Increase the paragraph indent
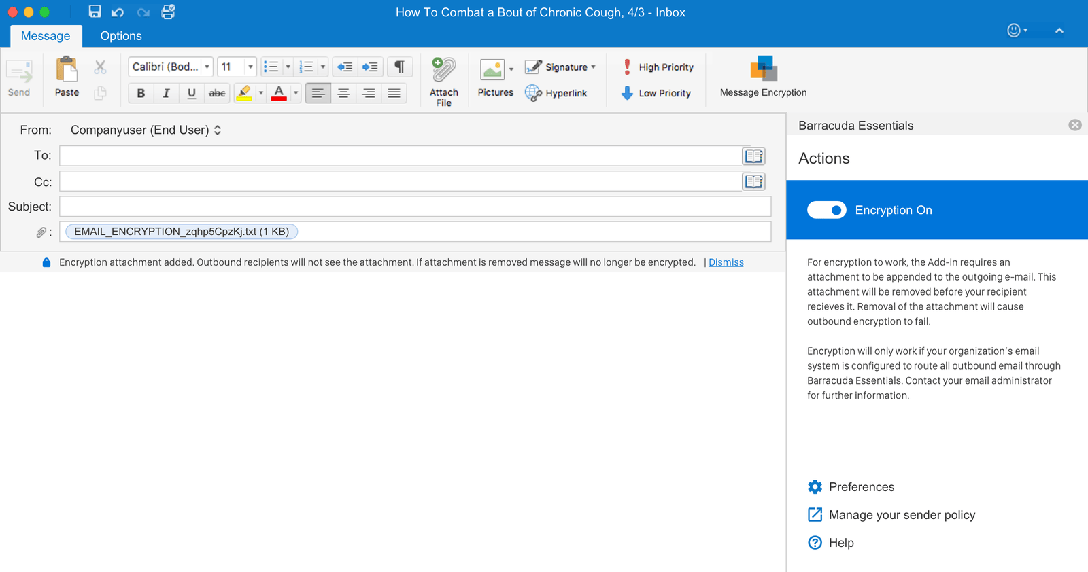The image size is (1088, 572). [370, 67]
